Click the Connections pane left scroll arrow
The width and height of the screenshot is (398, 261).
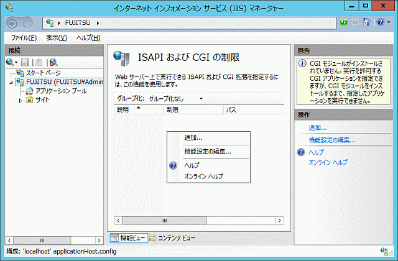pos(9,240)
